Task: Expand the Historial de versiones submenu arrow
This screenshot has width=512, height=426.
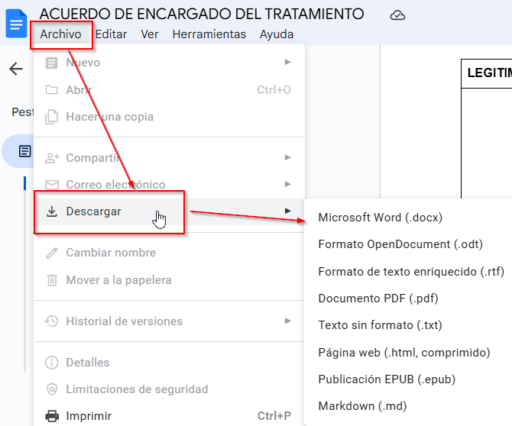Action: pyautogui.click(x=288, y=321)
